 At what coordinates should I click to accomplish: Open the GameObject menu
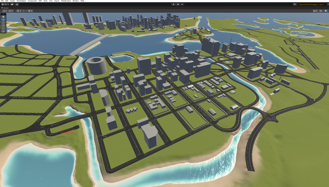point(21,1)
